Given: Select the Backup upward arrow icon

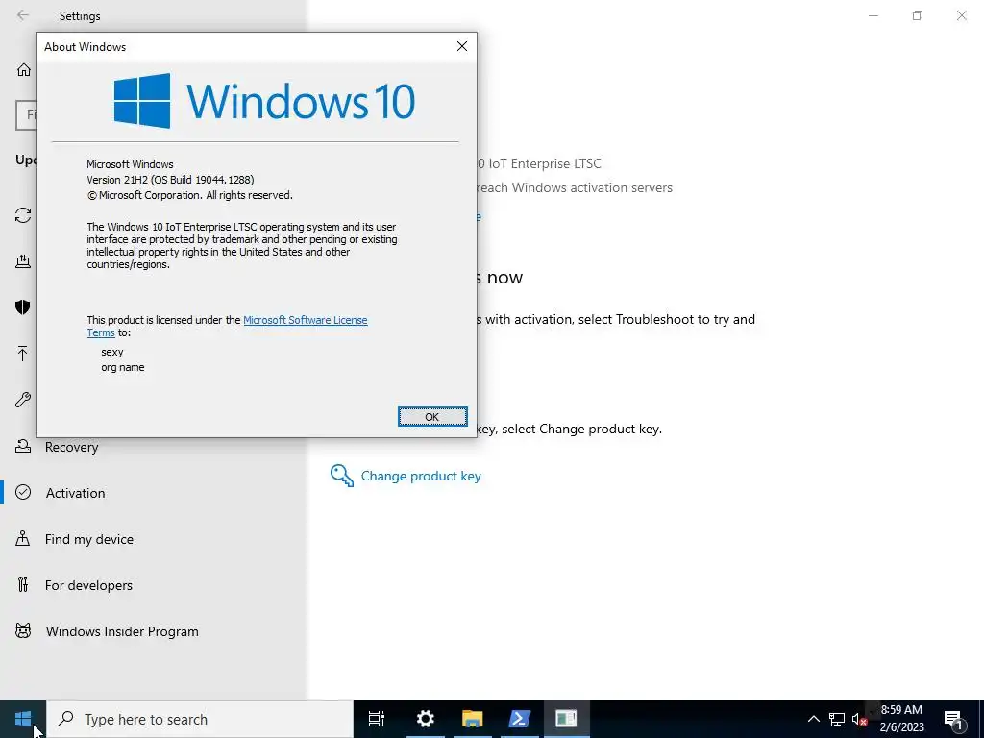Looking at the screenshot, I should [x=23, y=354].
